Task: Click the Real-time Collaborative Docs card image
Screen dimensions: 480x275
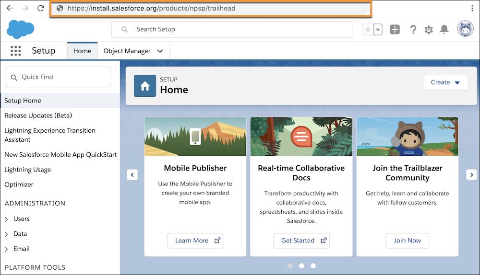Action: coord(301,137)
